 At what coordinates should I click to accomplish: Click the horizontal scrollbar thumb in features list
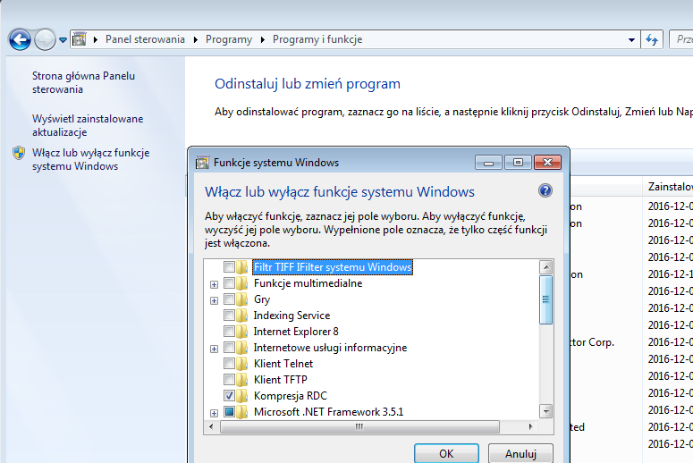pos(359,426)
